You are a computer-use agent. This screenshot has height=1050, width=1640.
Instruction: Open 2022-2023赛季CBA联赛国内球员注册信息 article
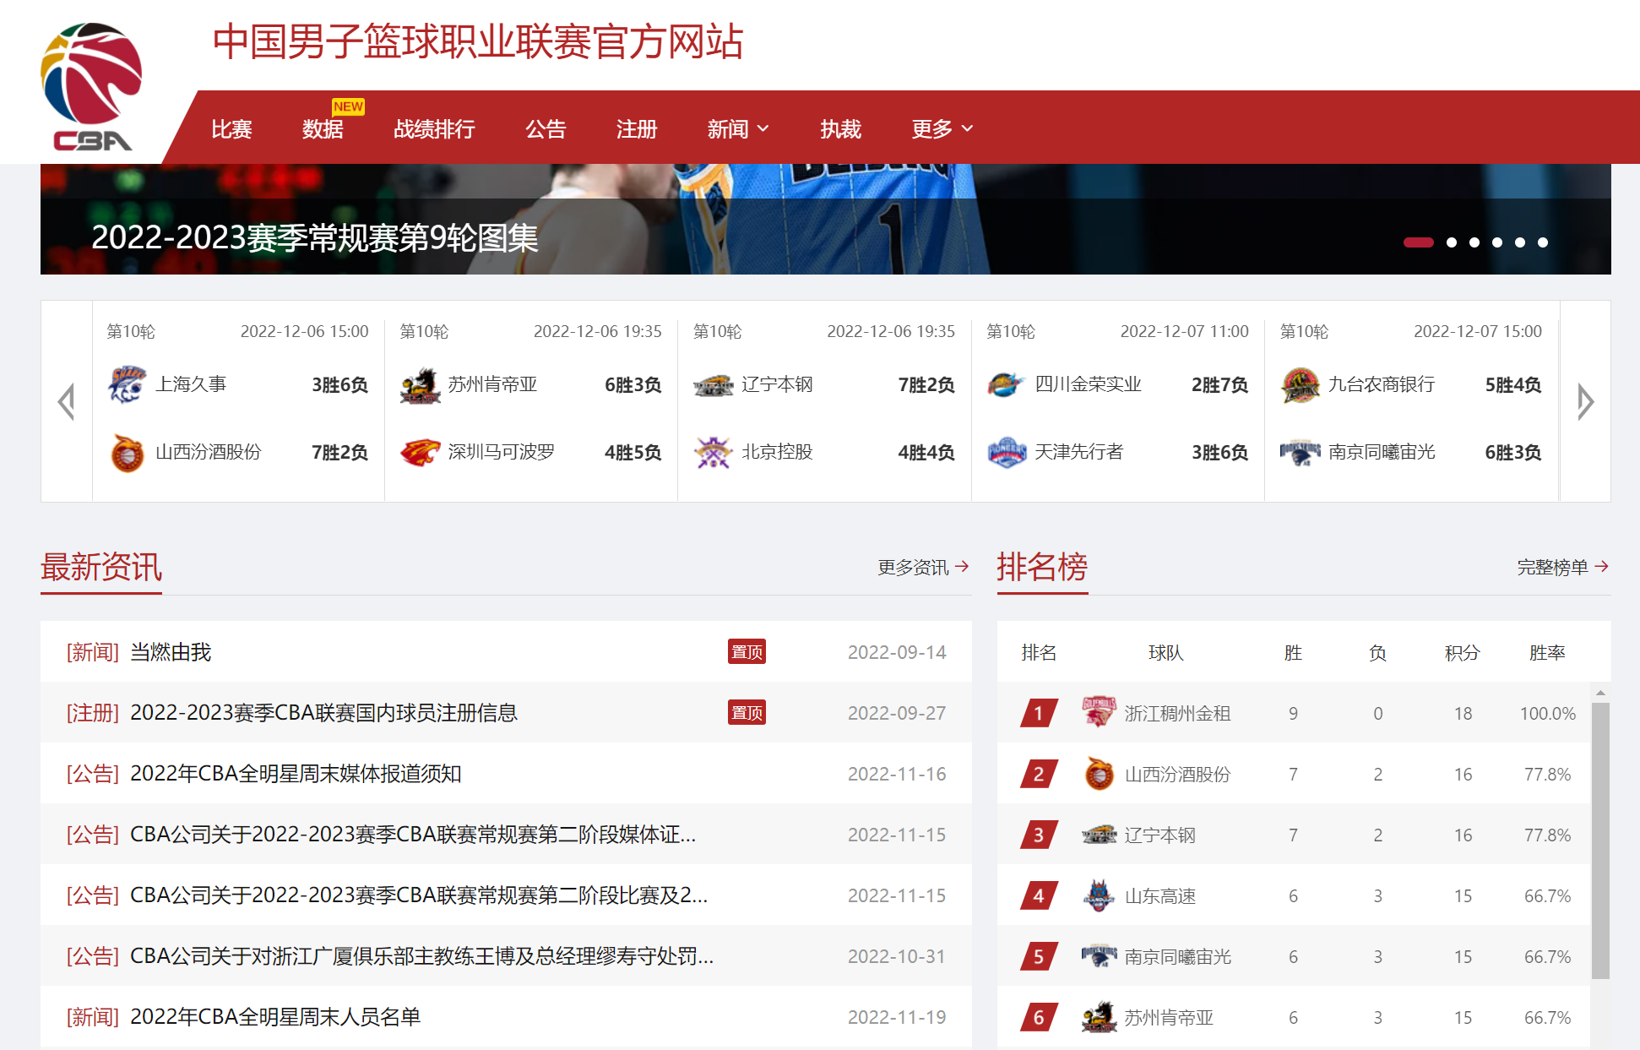click(x=323, y=713)
